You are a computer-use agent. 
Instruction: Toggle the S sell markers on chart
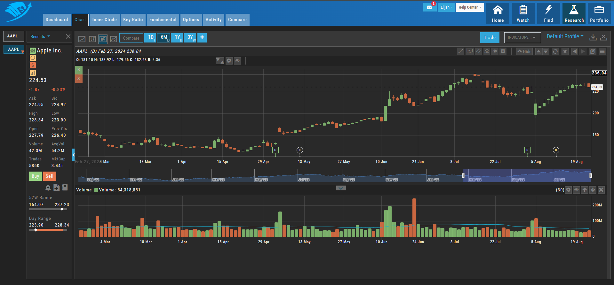[79, 79]
